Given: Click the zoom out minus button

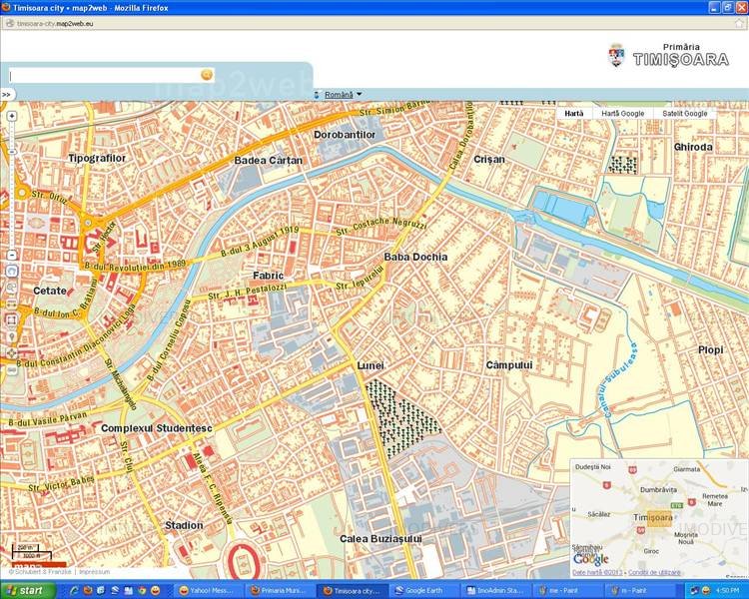Looking at the screenshot, I should point(11,256).
